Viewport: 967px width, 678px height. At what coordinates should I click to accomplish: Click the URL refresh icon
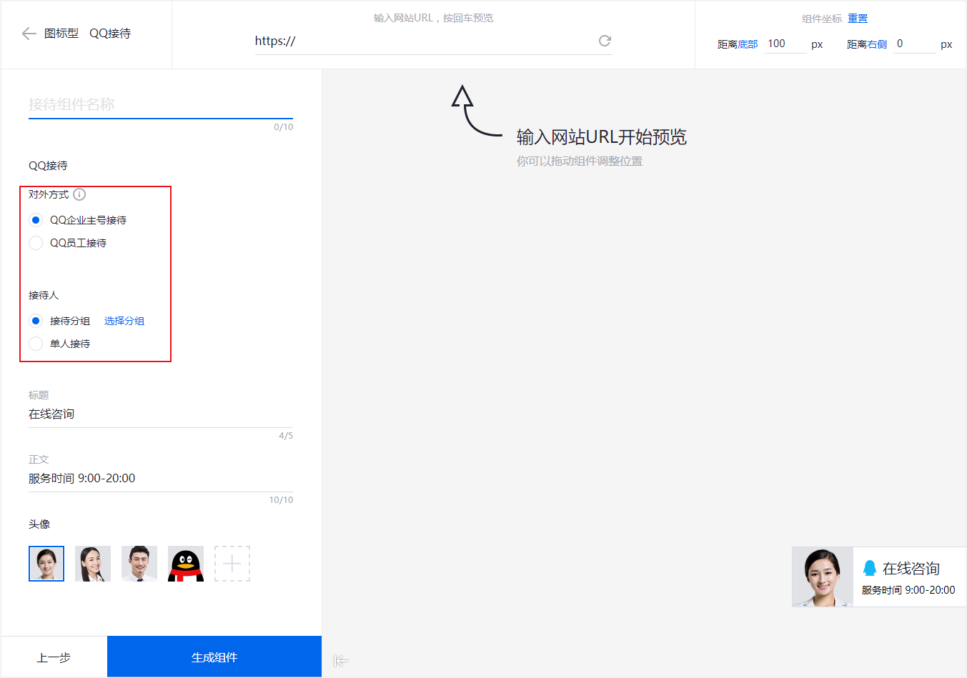[605, 41]
